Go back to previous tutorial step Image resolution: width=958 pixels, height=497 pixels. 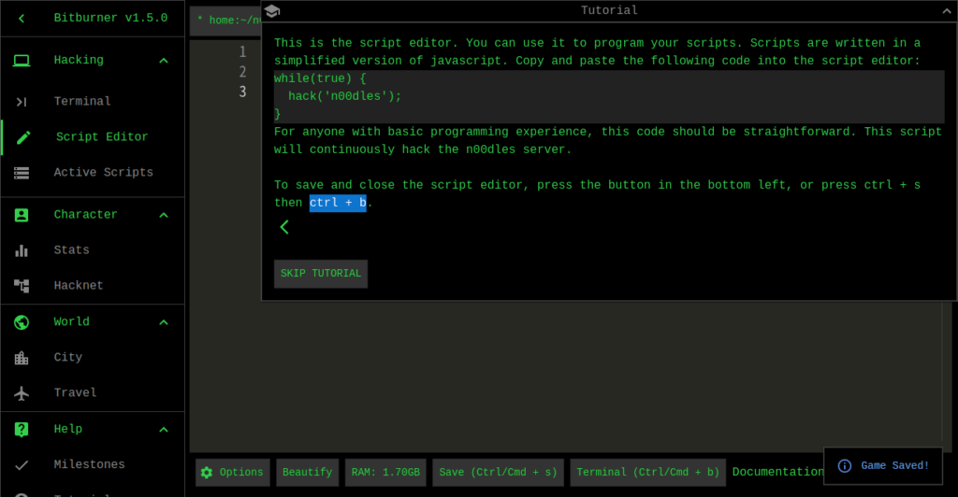tap(284, 227)
